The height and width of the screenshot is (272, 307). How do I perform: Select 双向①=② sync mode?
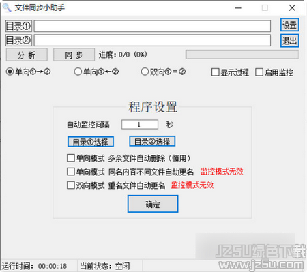(x=163, y=72)
